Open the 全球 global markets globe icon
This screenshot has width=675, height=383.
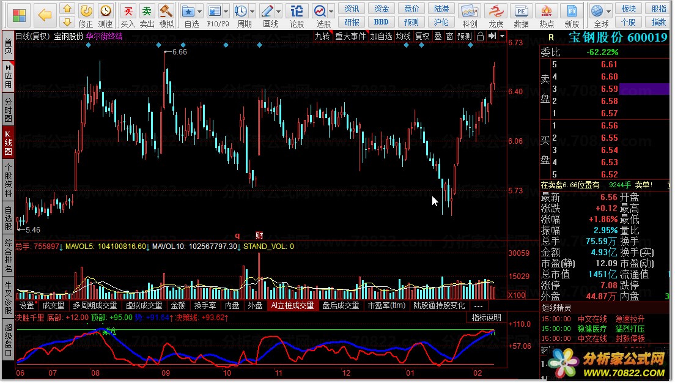(x=597, y=11)
